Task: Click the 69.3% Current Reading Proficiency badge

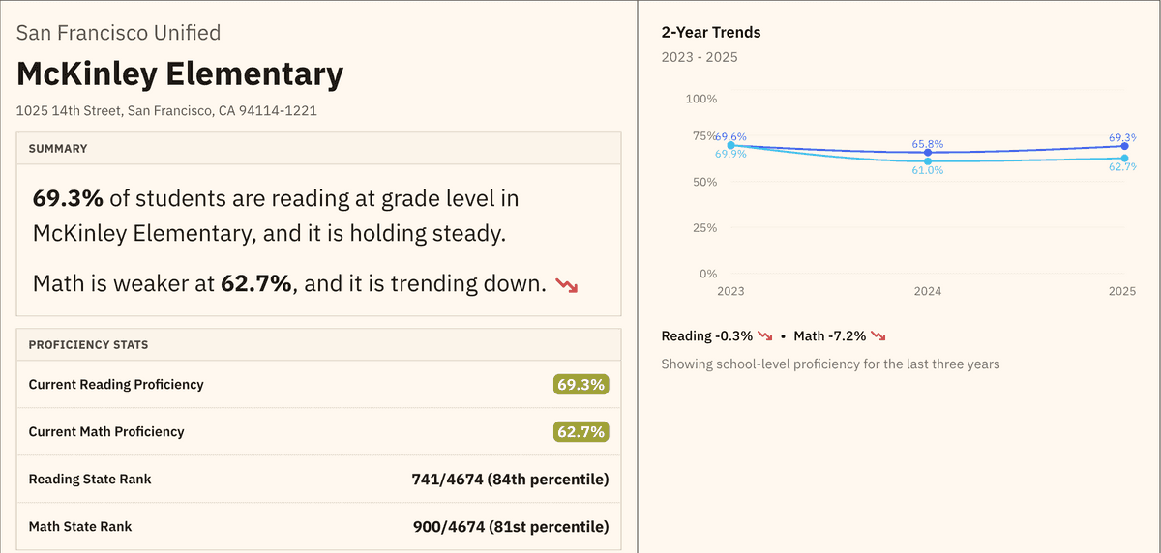Action: [581, 384]
